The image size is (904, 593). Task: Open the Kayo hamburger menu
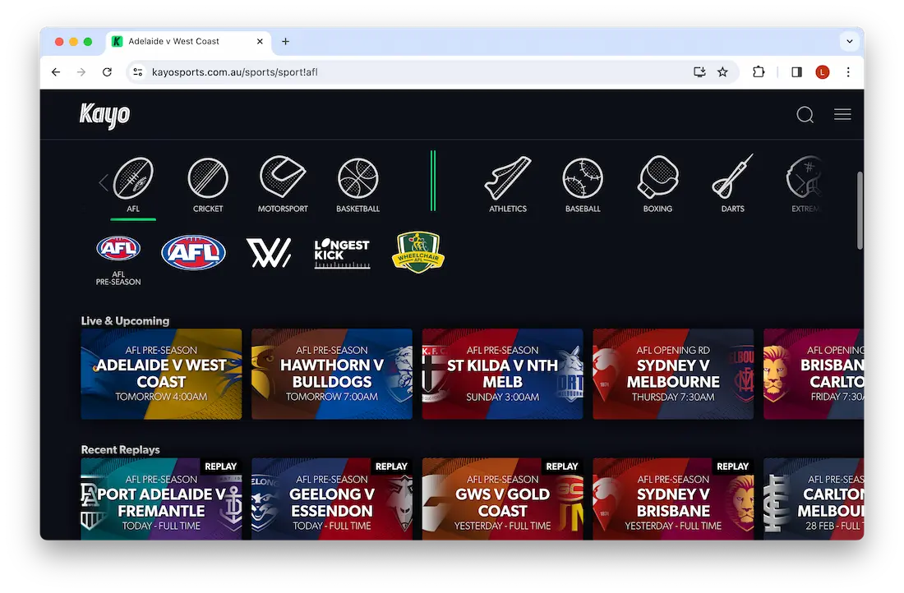click(x=842, y=114)
